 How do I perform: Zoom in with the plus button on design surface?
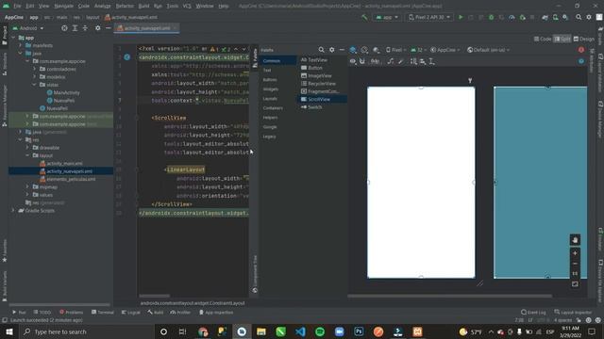pyautogui.click(x=575, y=253)
